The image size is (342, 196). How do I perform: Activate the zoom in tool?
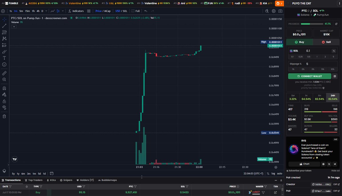pos(4,79)
